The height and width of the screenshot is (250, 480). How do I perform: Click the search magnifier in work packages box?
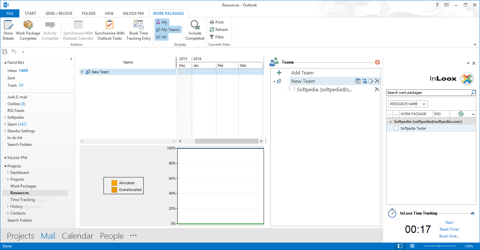click(x=473, y=93)
